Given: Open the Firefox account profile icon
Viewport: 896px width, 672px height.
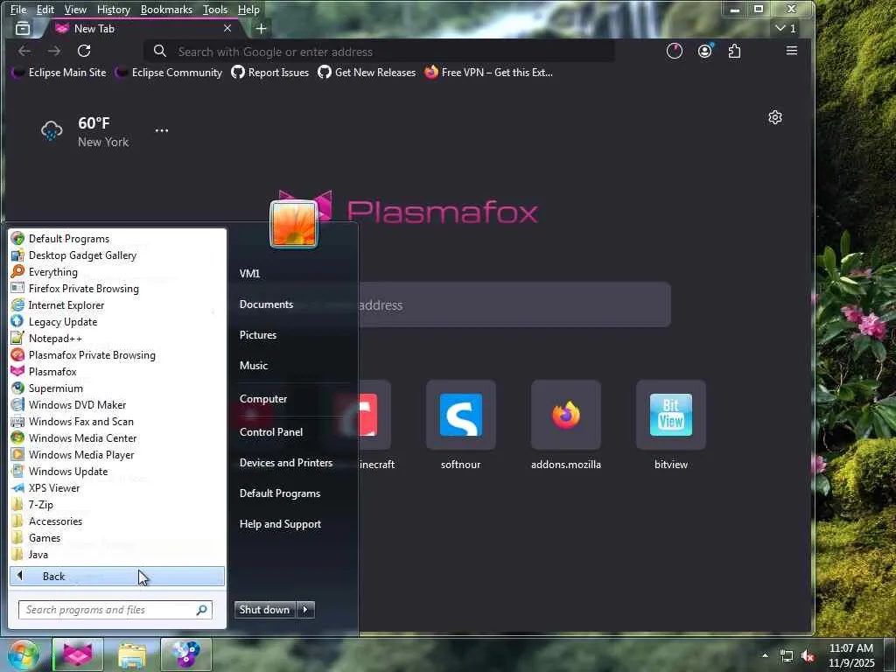Looking at the screenshot, I should [x=705, y=51].
